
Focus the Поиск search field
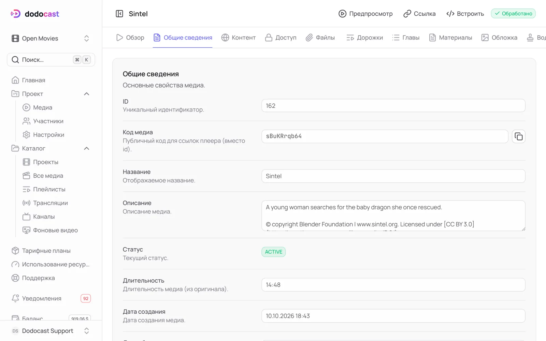tap(51, 60)
